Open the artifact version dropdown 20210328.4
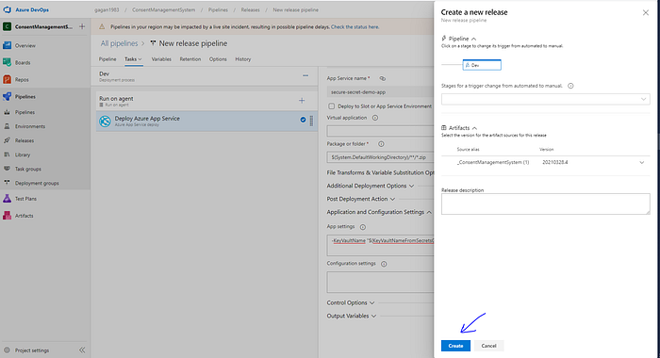Screen dimensions: 660x358 click(641, 162)
